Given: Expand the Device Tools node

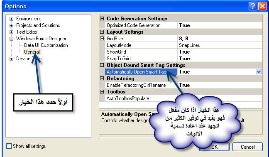Looking at the screenshot, I should pos(11,59).
